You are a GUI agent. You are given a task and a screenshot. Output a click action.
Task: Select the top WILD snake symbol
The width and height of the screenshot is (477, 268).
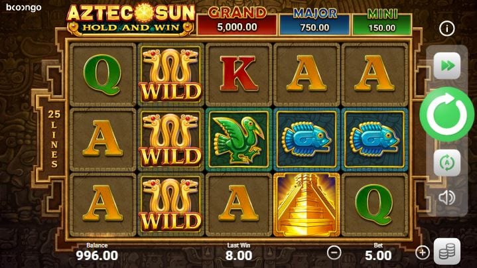click(170, 75)
